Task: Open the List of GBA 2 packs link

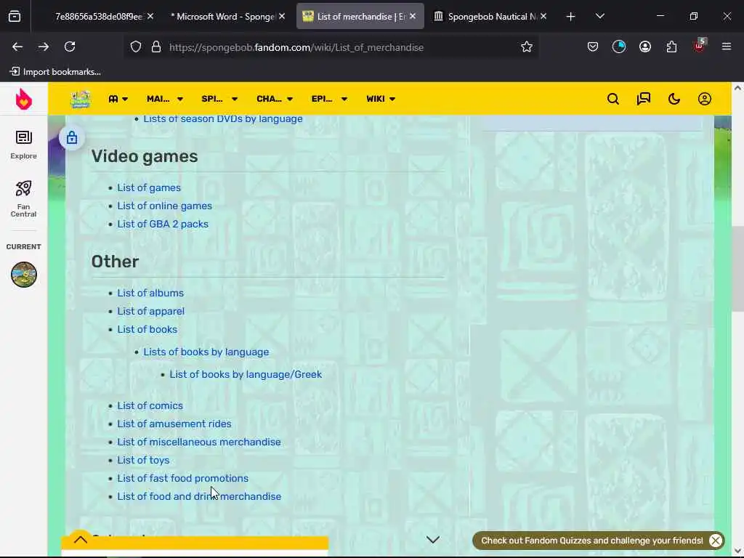Action: (x=163, y=224)
